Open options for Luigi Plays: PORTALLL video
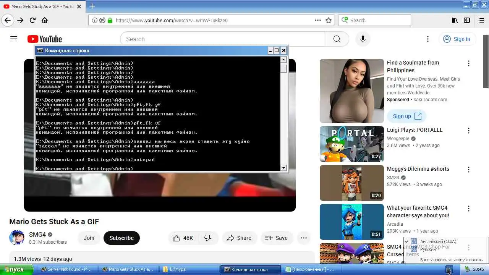The width and height of the screenshot is (489, 275). [469, 131]
